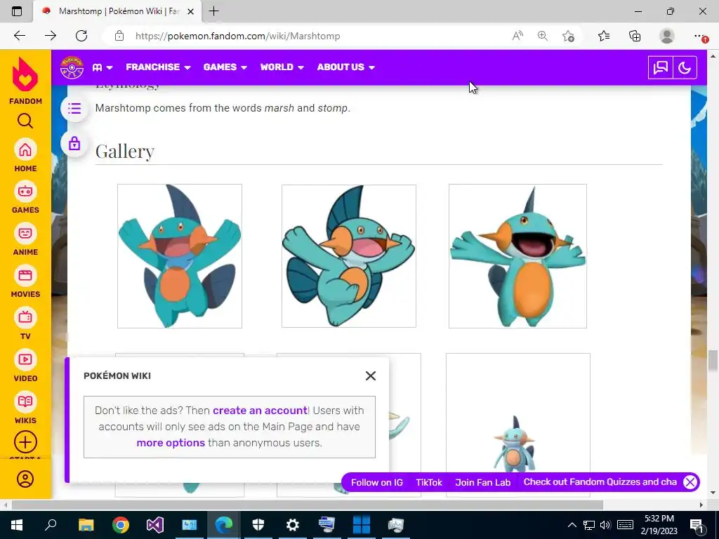The height and width of the screenshot is (539, 719).
Task: Open the TV section icon
Action: tap(25, 317)
